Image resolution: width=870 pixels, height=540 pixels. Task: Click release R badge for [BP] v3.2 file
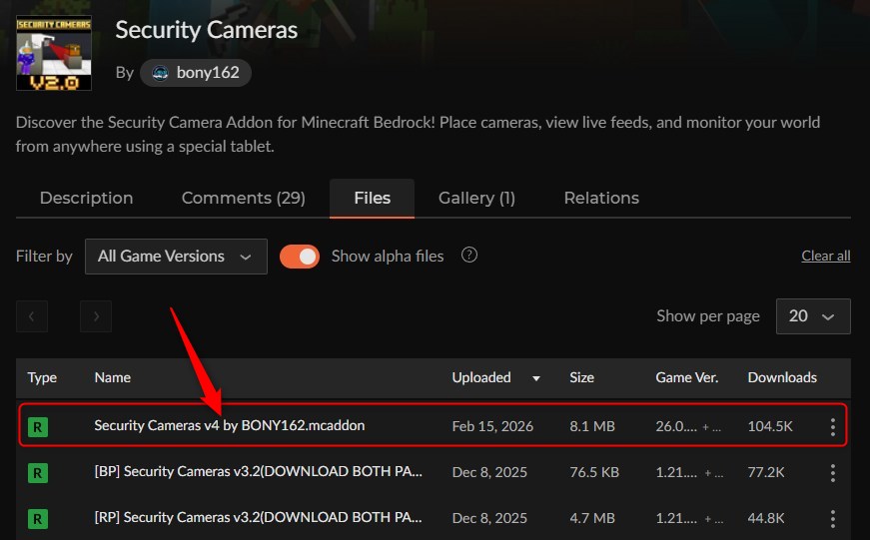pos(38,473)
